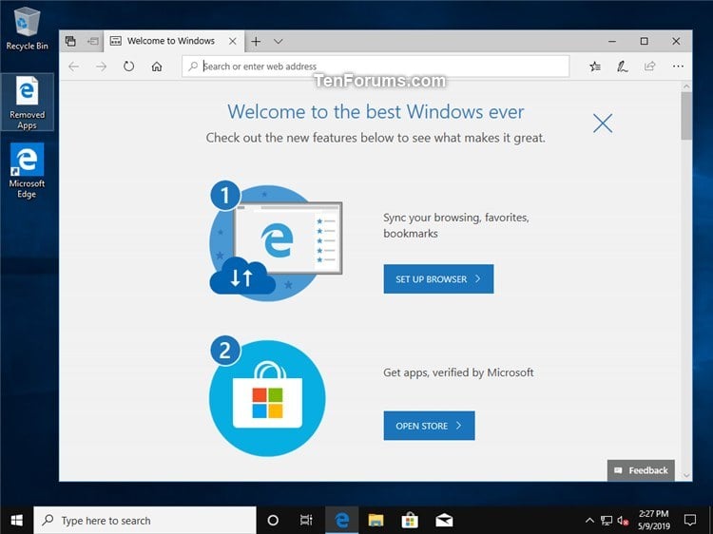Open the Windows Start menu
The image size is (713, 534).
click(x=17, y=521)
